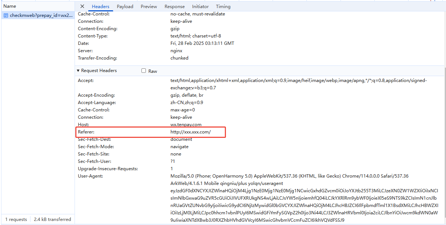Click the Sec-Fetch-Mode value navigate
This screenshot has width=446, height=225.
[179, 146]
